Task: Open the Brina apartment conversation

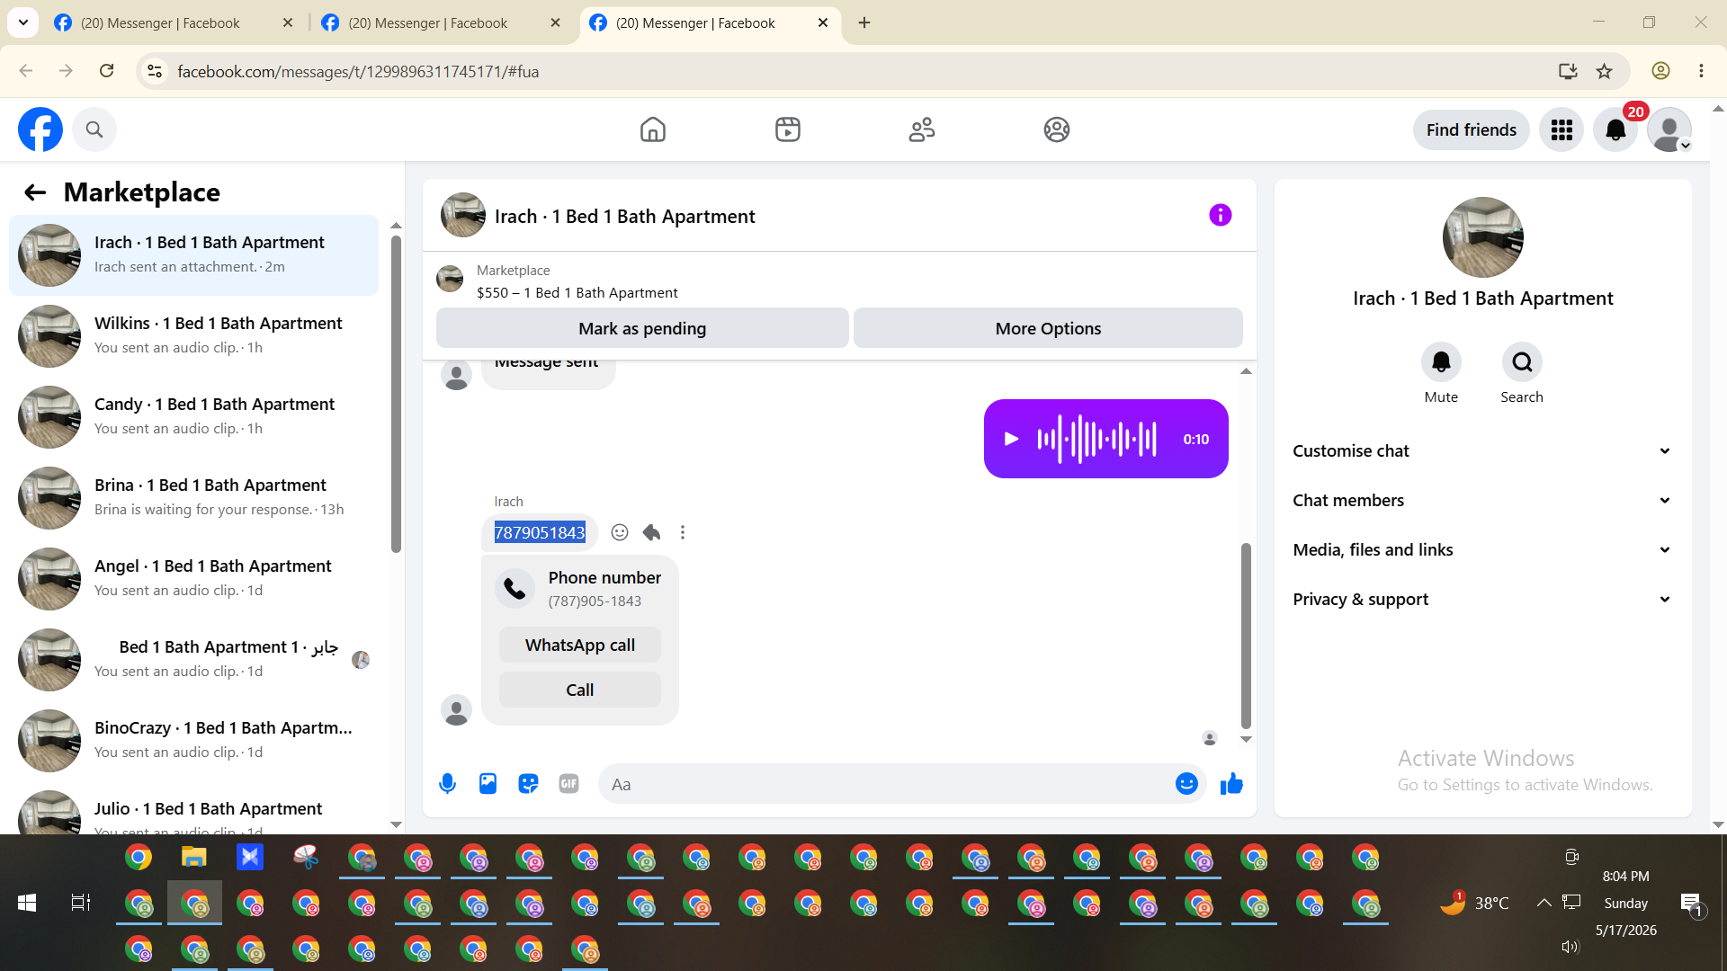Action: click(193, 498)
